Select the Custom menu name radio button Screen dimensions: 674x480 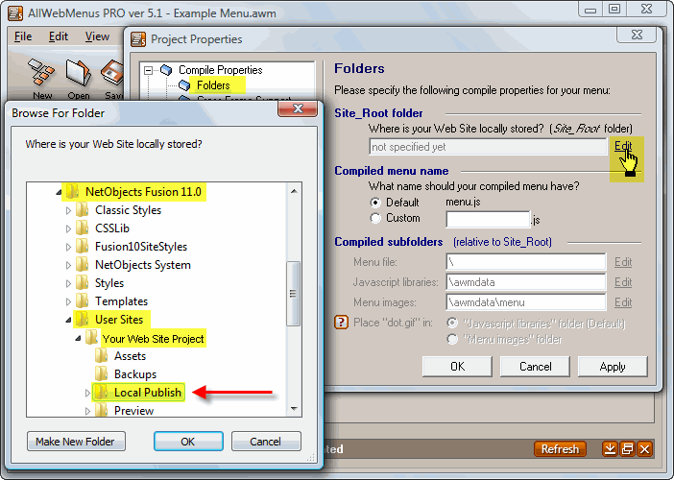pyautogui.click(x=375, y=218)
